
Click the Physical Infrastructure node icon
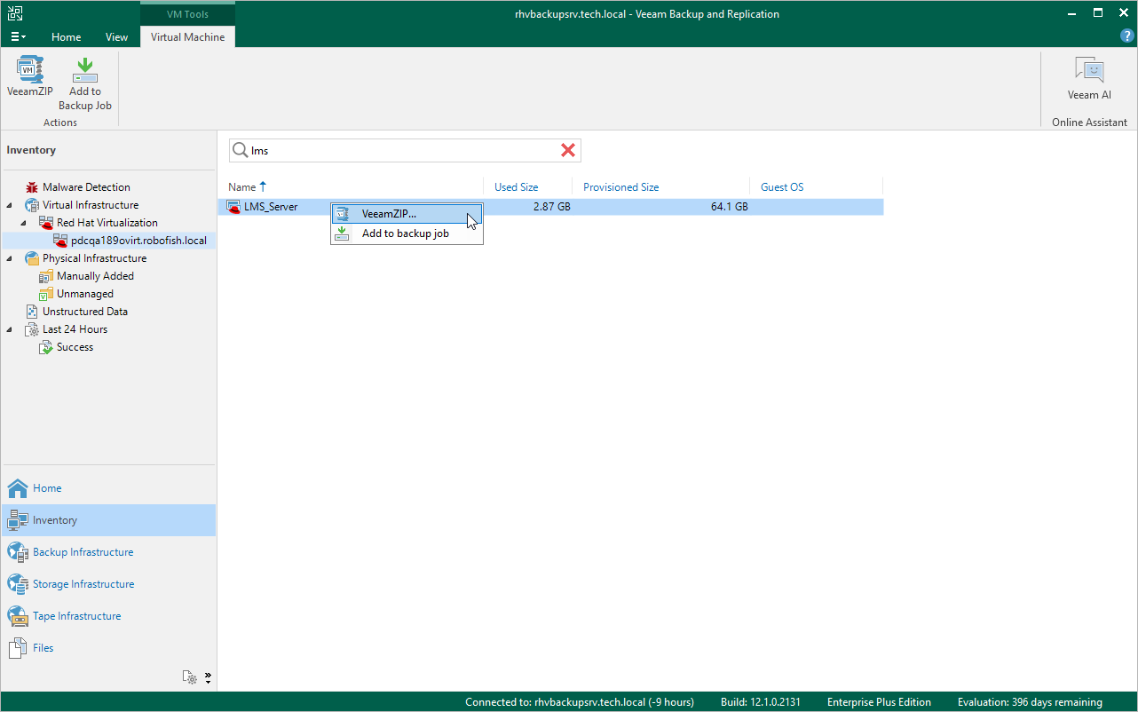coord(32,258)
